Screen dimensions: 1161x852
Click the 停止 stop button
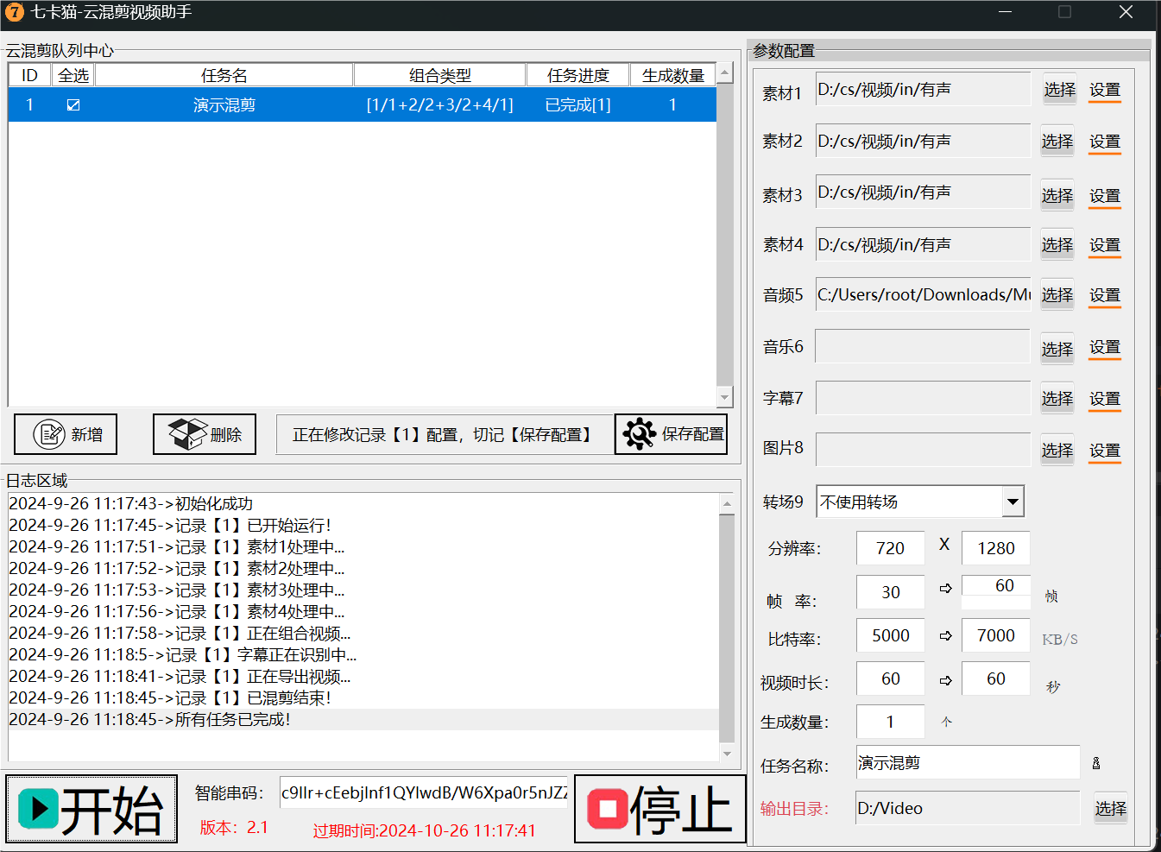(x=660, y=809)
